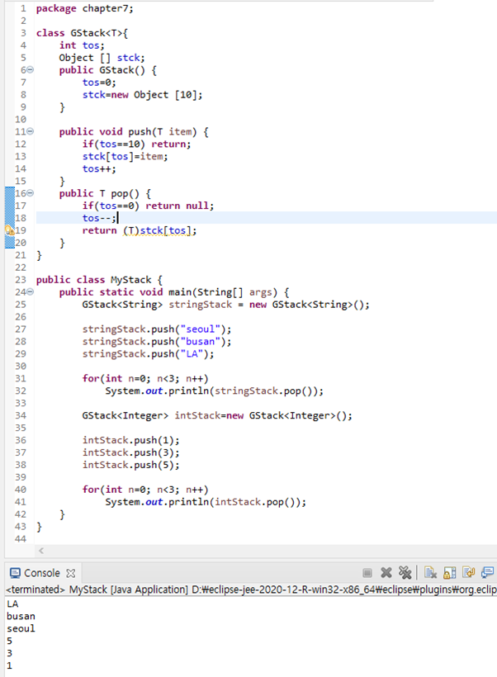Click 'if(tos==10) return;' line
The width and height of the screenshot is (497, 677).
(136, 144)
